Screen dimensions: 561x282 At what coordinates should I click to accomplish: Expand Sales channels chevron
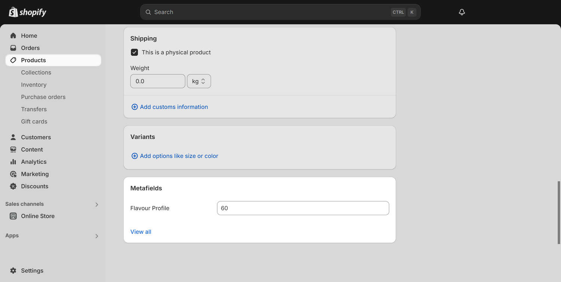tap(96, 204)
